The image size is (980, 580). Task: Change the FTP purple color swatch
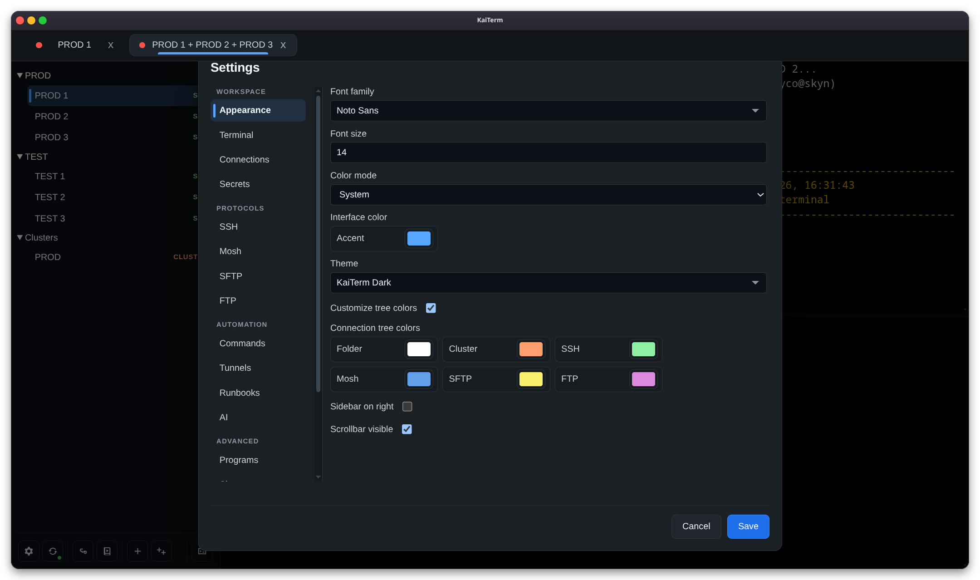click(643, 379)
